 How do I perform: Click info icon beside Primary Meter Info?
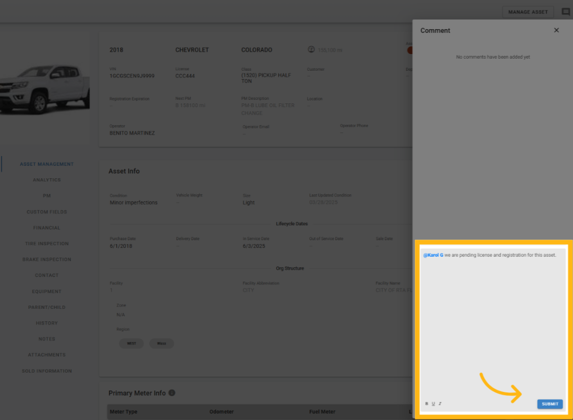tap(172, 393)
